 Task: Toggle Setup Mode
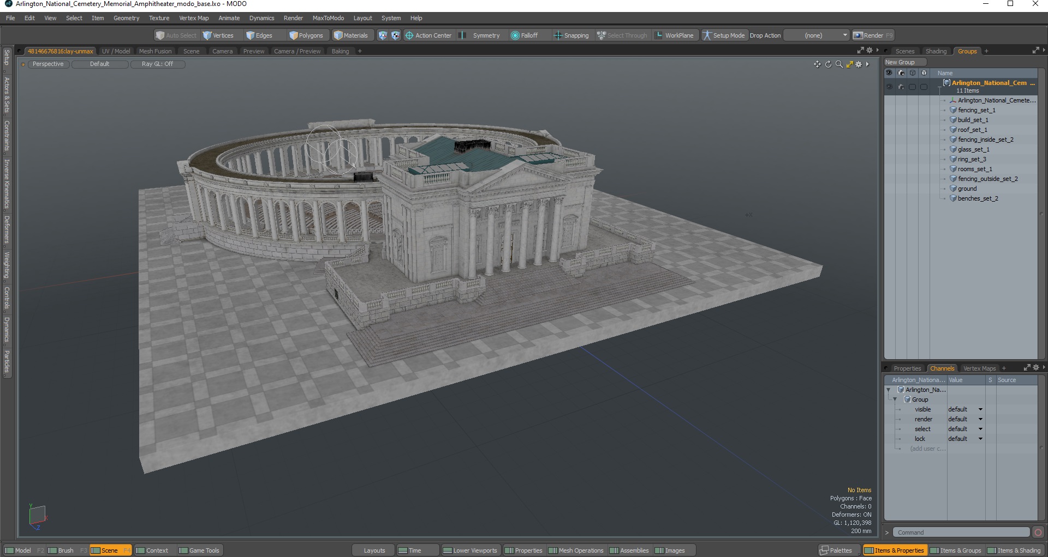pos(724,35)
